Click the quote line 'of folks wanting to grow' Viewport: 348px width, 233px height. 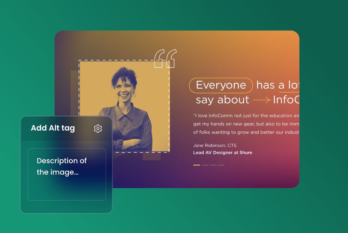[246, 132]
